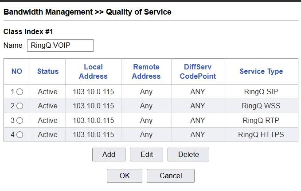Click the DiffServ CodePoint column header
This screenshot has width=301, height=191.
[198, 71]
